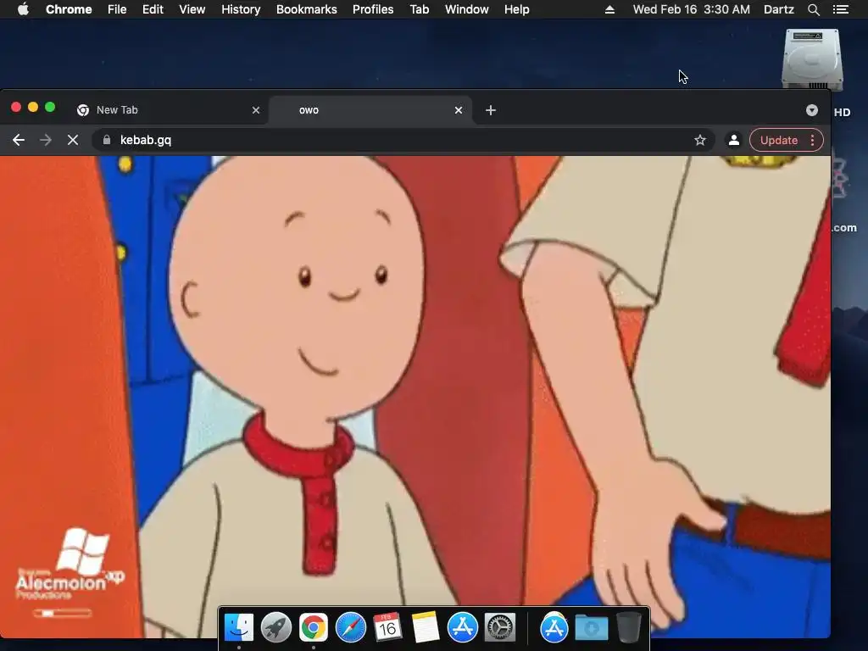Open the Tab menu
The image size is (868, 651).
420,9
